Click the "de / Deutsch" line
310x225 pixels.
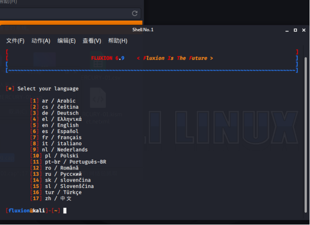coord(54,113)
